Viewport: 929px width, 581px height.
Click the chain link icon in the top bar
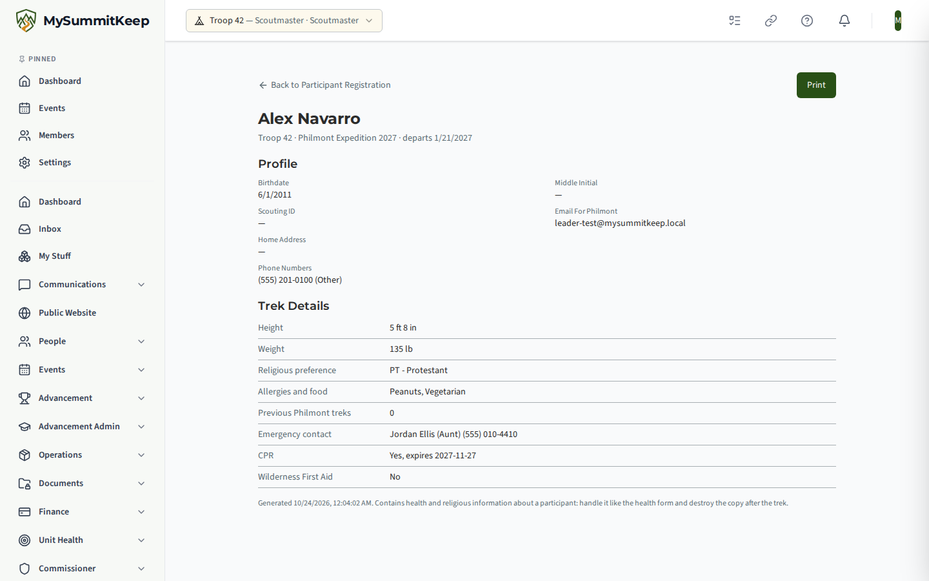771,21
